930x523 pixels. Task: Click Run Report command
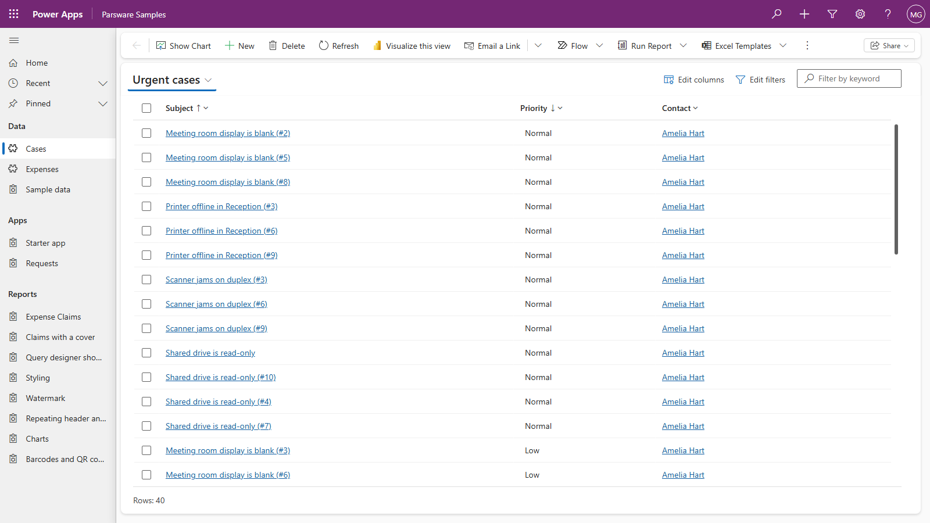point(645,46)
